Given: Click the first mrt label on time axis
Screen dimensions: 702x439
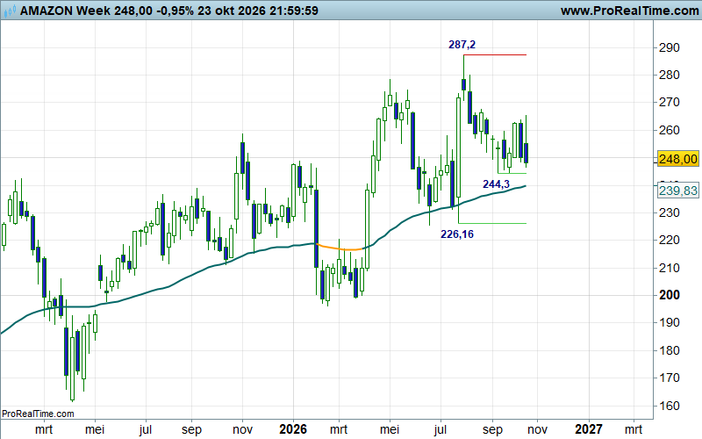Looking at the screenshot, I should (x=44, y=429).
